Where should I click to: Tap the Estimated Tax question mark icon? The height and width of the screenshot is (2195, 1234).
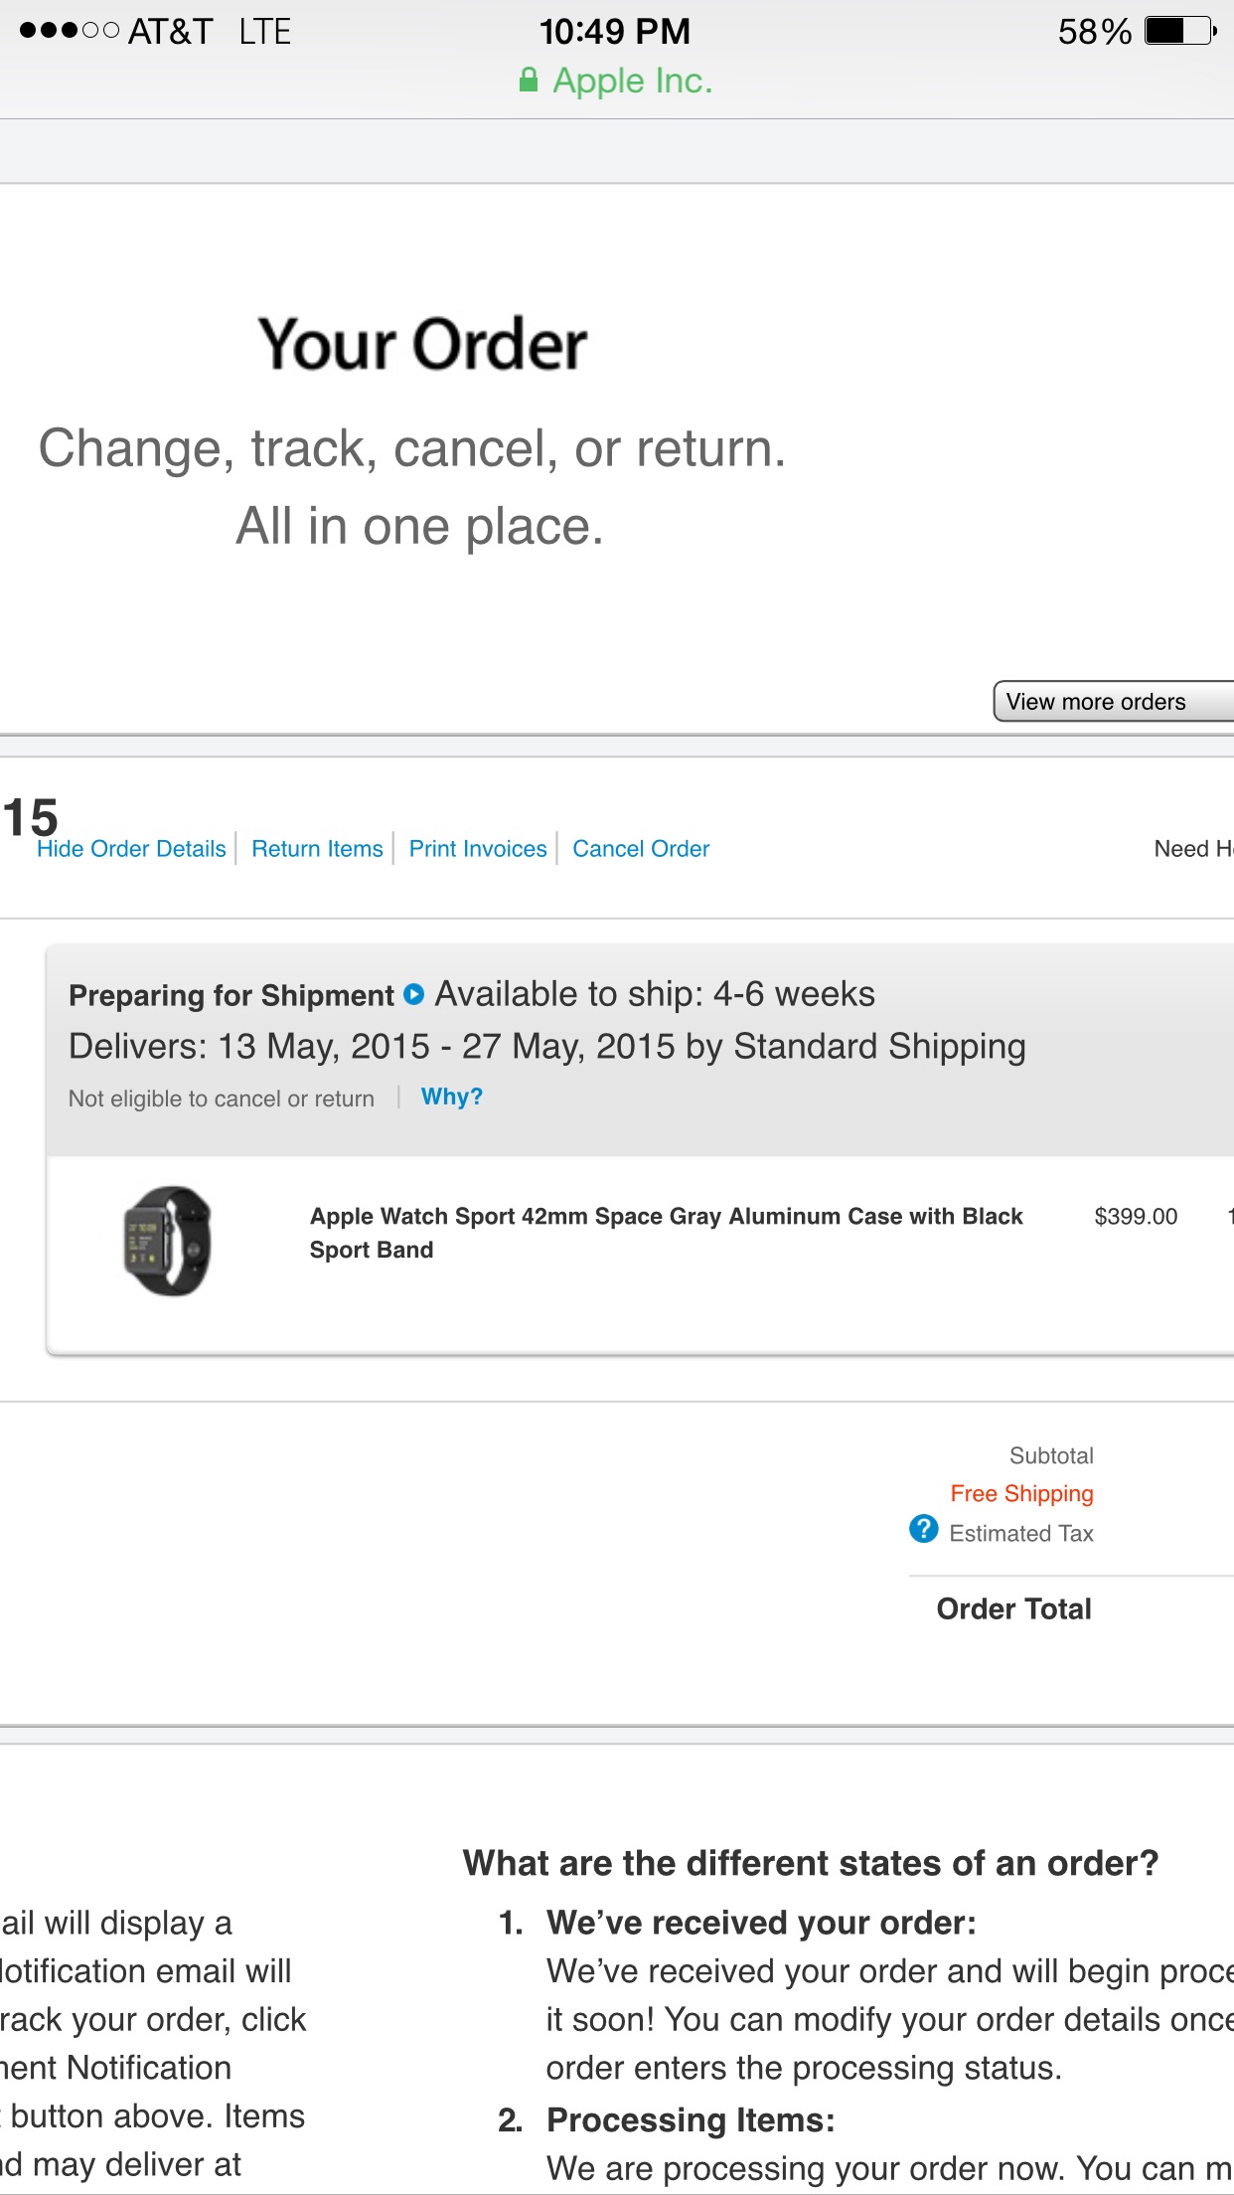pyautogui.click(x=923, y=1529)
